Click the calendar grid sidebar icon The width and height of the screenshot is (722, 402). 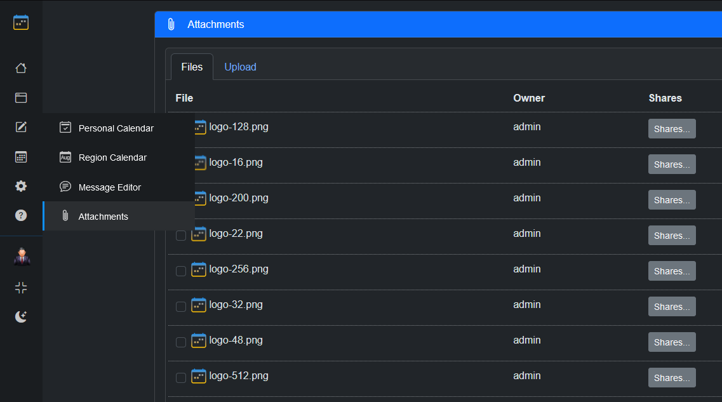[21, 157]
